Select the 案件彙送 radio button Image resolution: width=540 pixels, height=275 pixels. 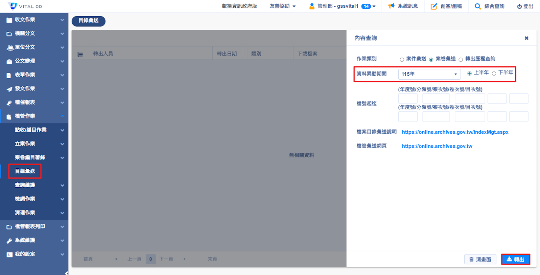tap(402, 60)
